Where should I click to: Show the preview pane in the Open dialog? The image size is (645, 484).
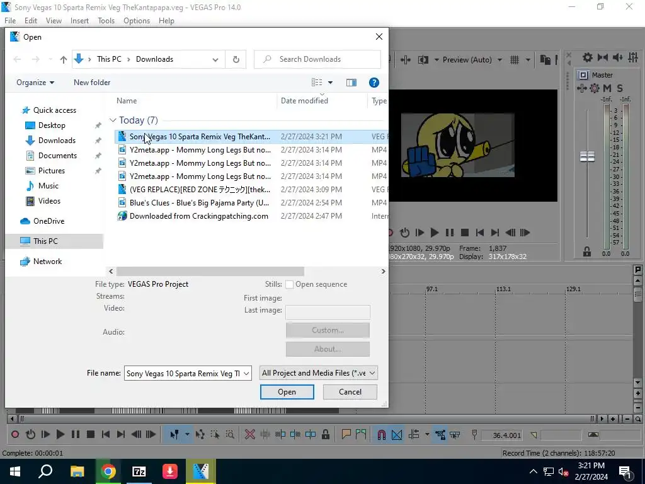click(x=351, y=83)
